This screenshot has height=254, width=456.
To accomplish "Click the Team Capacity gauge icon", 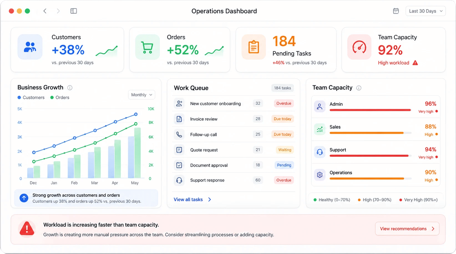I will (359, 47).
